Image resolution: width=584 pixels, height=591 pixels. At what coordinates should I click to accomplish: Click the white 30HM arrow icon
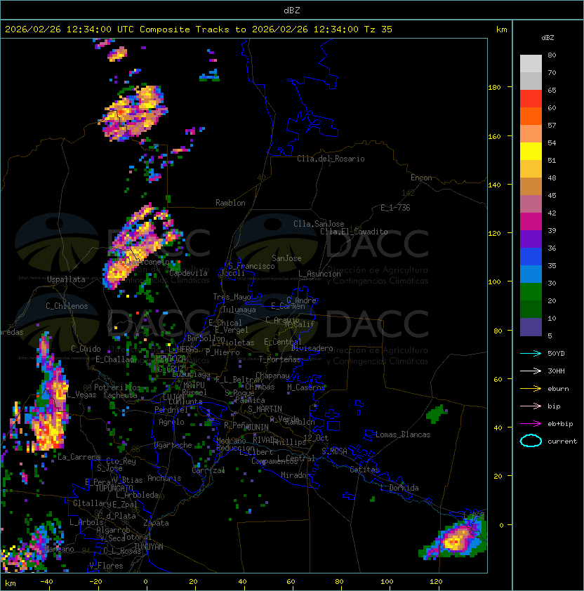pyautogui.click(x=531, y=371)
